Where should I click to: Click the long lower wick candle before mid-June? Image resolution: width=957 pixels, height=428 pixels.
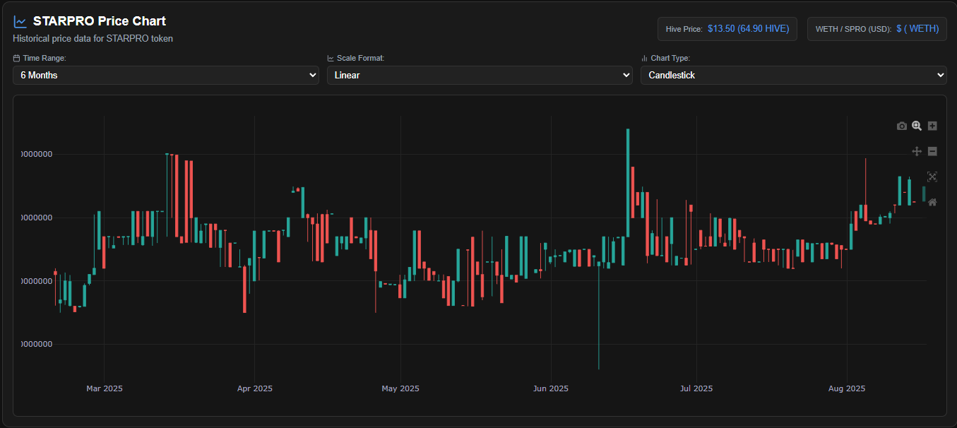[599, 314]
